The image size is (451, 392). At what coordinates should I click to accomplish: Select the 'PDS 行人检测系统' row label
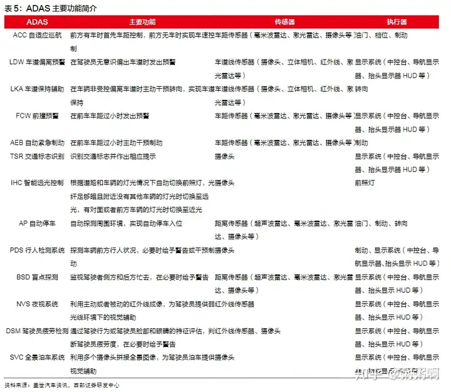click(x=37, y=250)
